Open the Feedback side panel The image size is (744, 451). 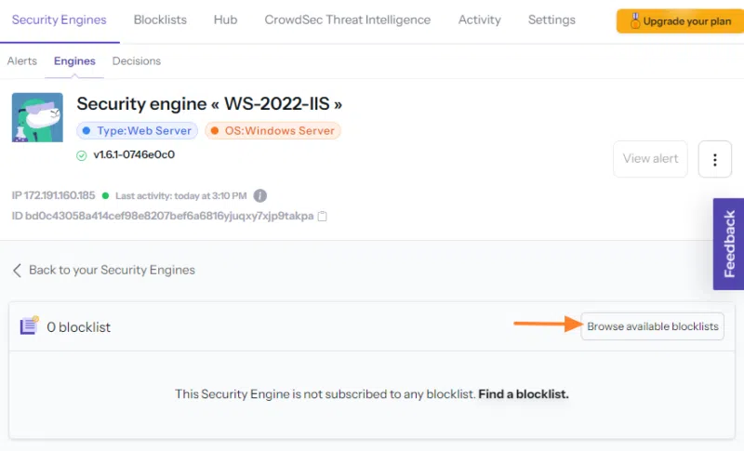729,244
